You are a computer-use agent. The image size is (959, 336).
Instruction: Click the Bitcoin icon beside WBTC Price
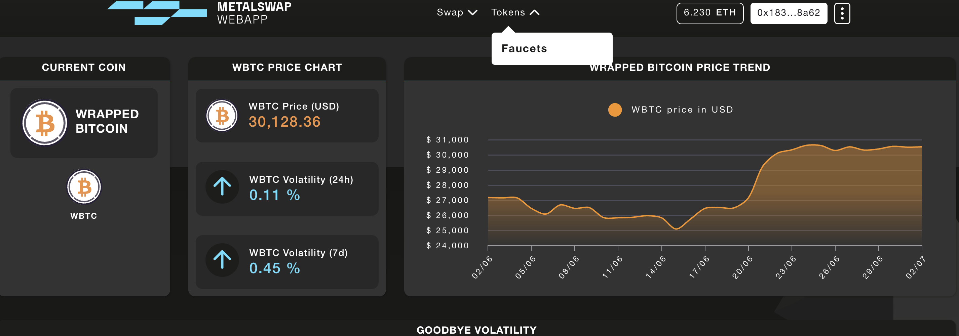(x=222, y=115)
